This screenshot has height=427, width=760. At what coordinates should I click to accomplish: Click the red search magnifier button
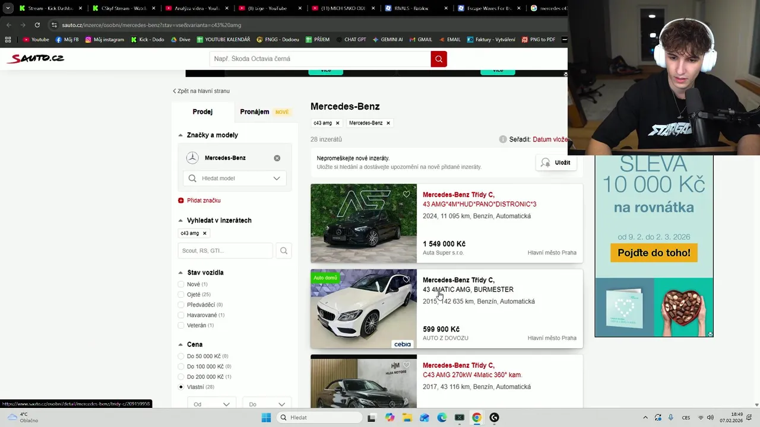click(439, 59)
